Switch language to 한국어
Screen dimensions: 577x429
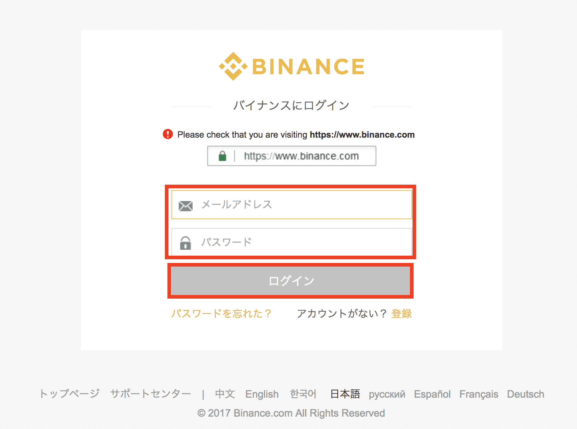[x=303, y=394]
